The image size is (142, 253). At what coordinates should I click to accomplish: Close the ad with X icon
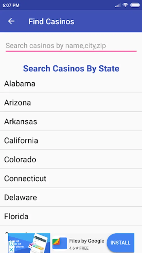tap(11, 250)
